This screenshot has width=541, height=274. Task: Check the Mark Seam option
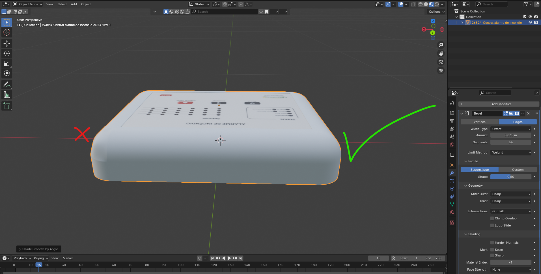[492, 250]
